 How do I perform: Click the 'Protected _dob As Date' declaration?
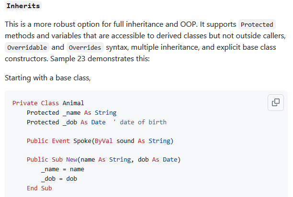[66, 122]
